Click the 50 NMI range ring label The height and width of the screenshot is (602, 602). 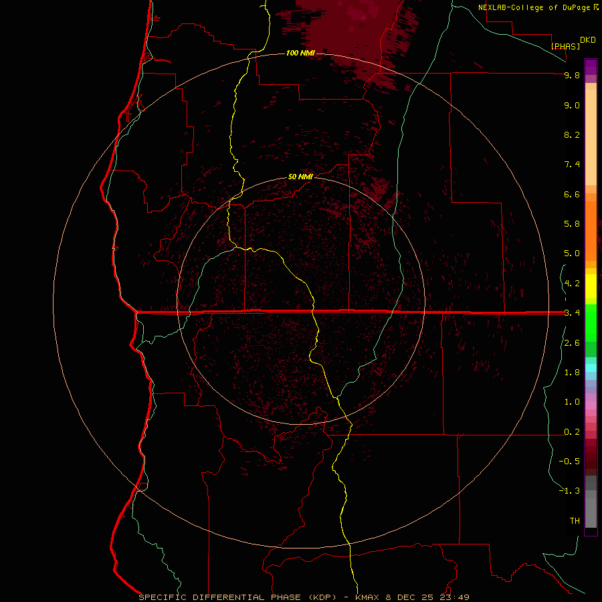click(300, 177)
